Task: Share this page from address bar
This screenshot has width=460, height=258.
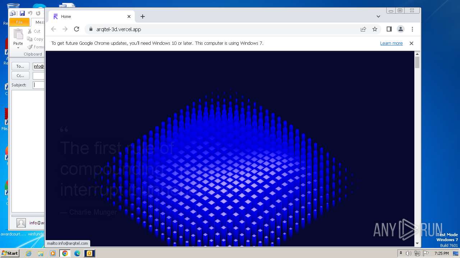Action: [363, 29]
